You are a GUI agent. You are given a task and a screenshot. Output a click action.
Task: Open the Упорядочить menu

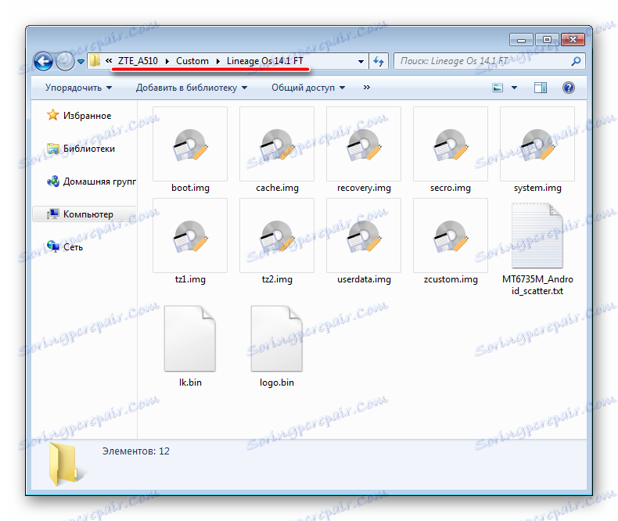click(x=78, y=88)
